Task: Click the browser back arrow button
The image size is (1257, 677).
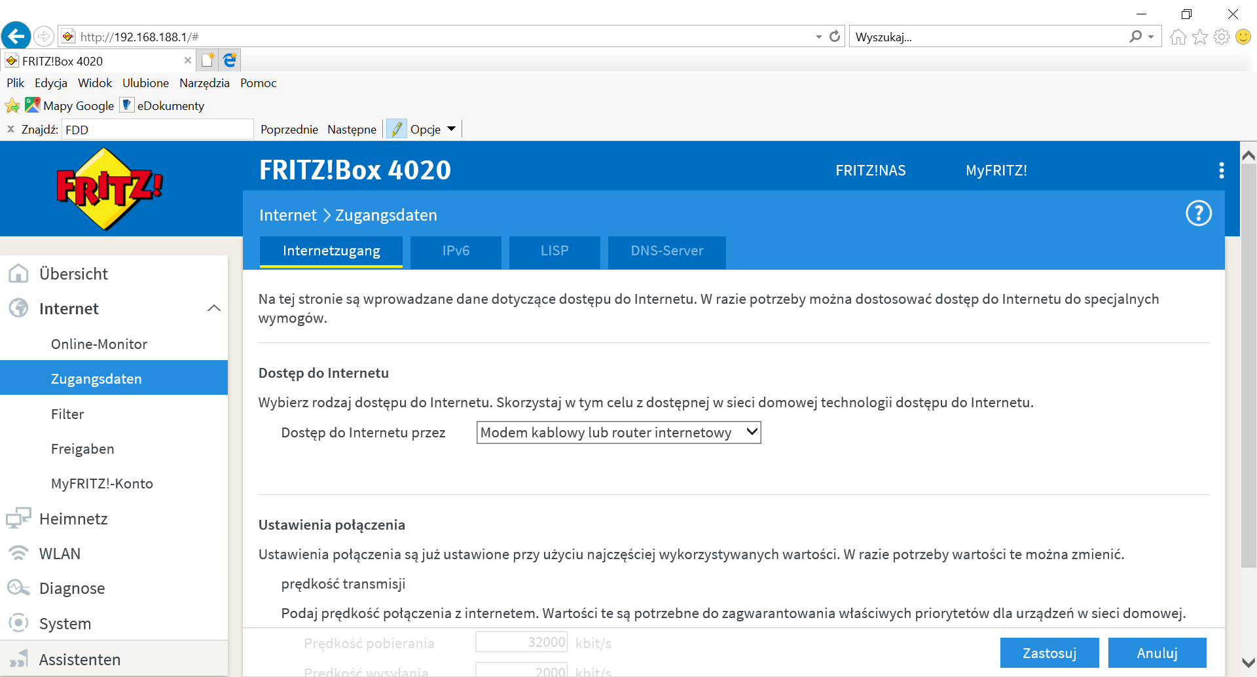Action: click(x=16, y=36)
